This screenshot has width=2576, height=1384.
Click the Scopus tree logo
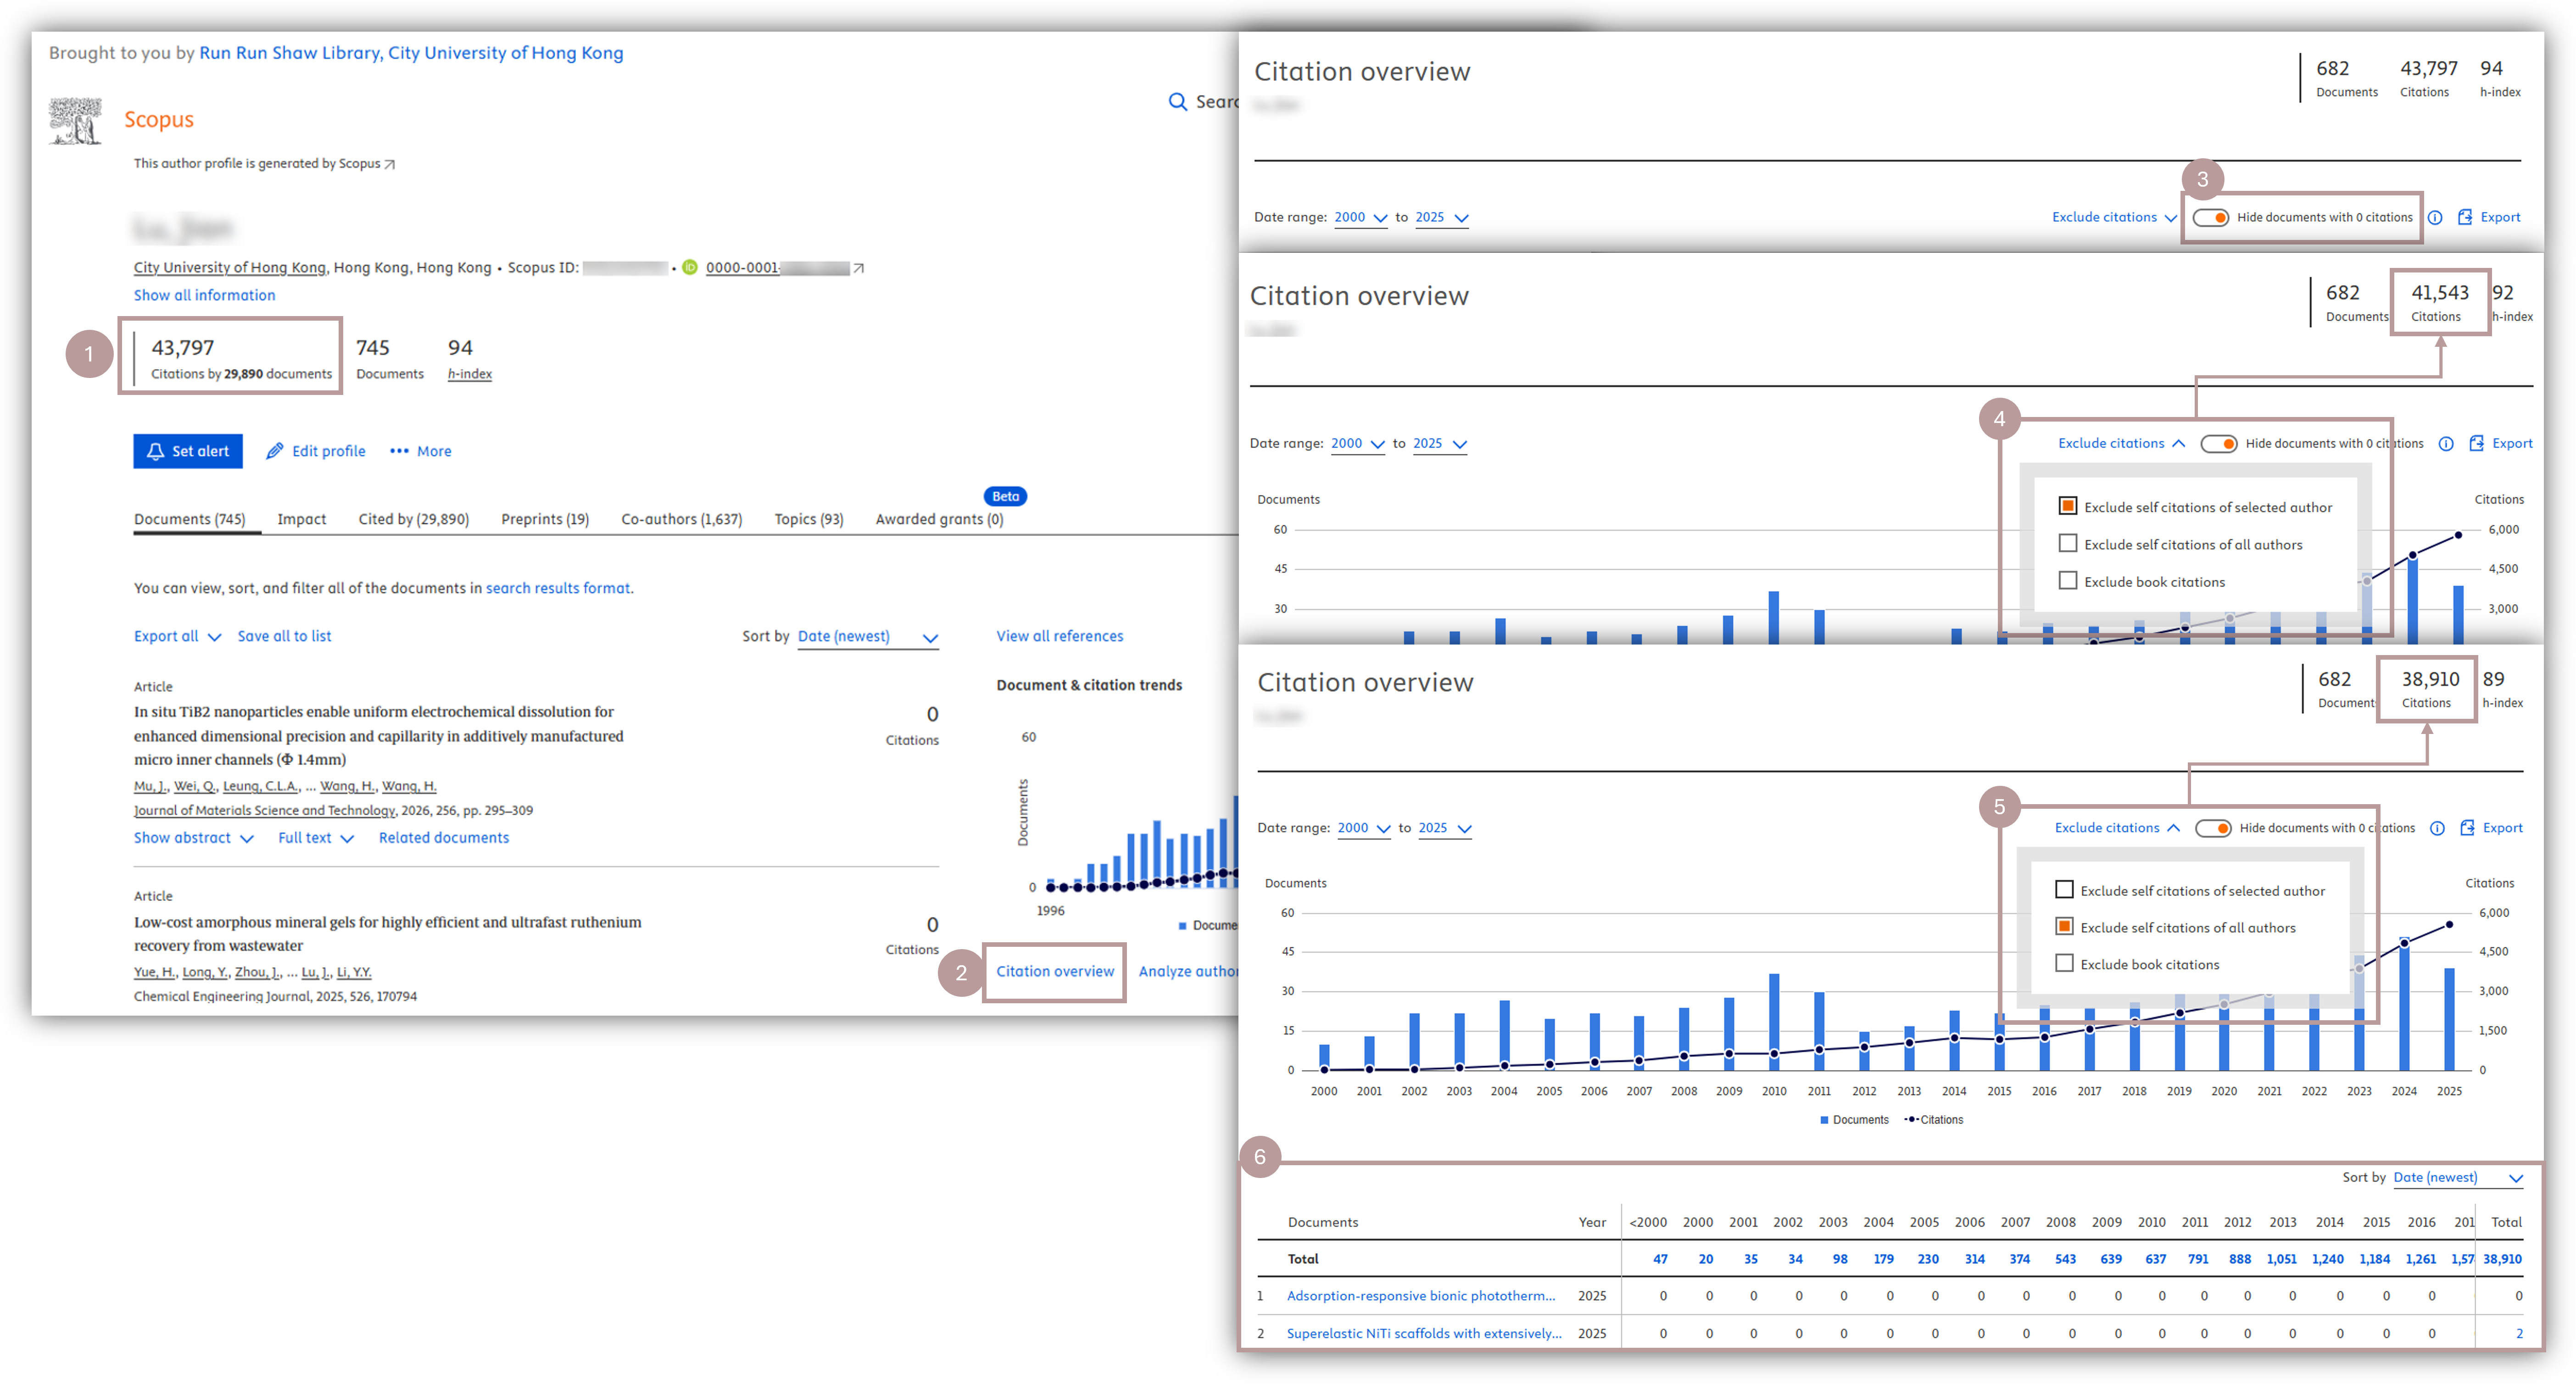click(75, 121)
